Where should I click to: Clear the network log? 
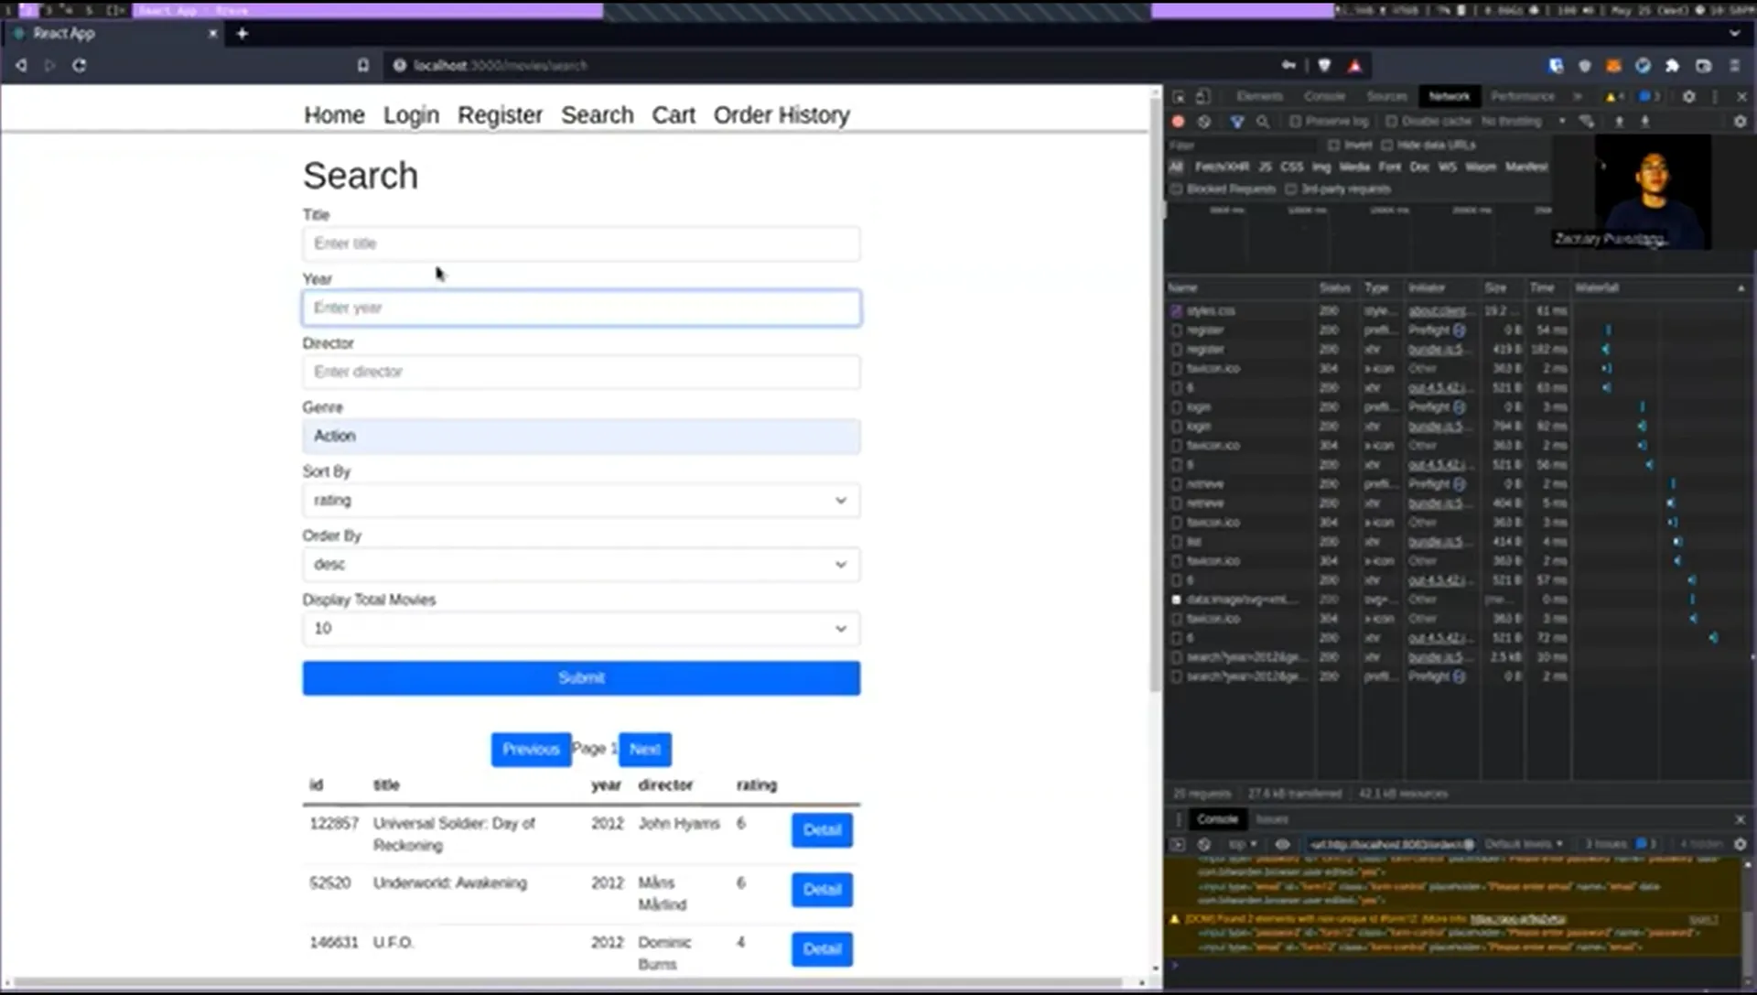(x=1204, y=121)
